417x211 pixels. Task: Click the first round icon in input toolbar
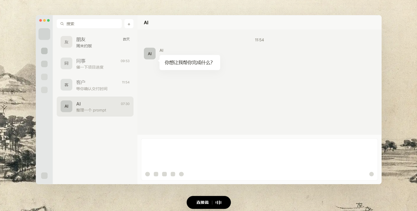148,174
